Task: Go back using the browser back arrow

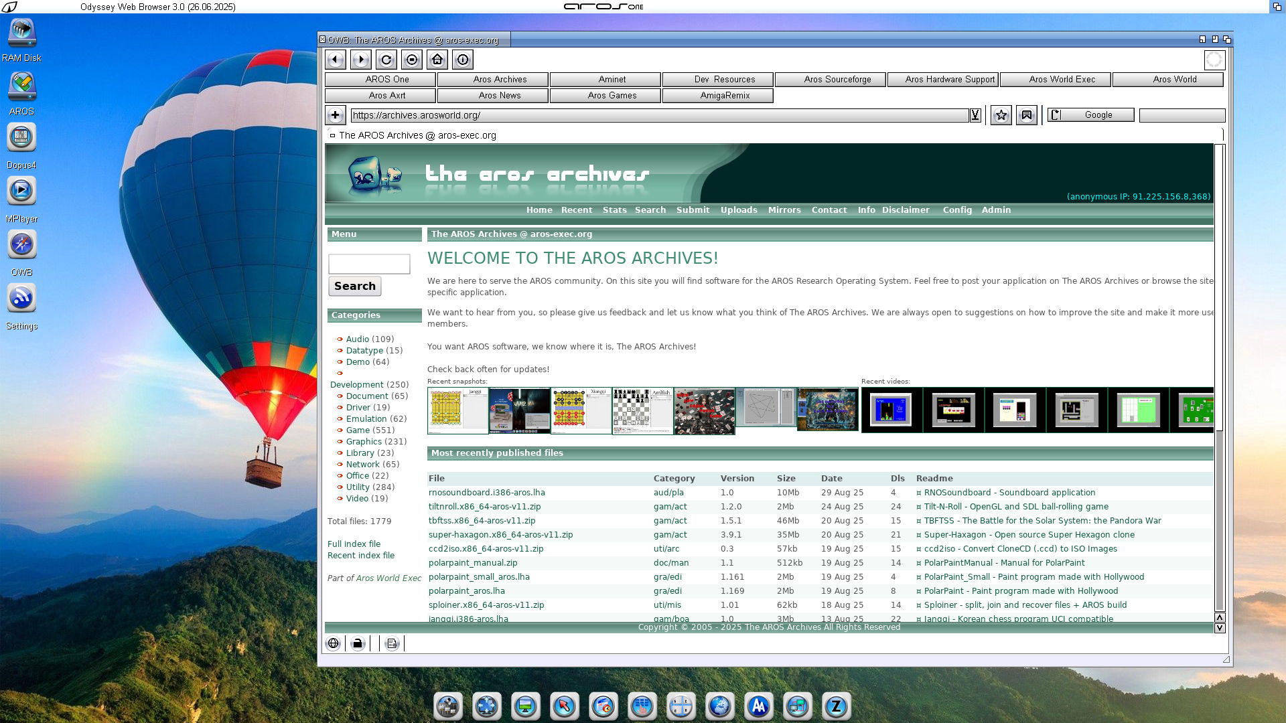Action: click(x=336, y=60)
